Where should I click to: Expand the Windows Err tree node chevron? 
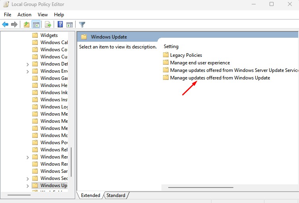coord(28,72)
